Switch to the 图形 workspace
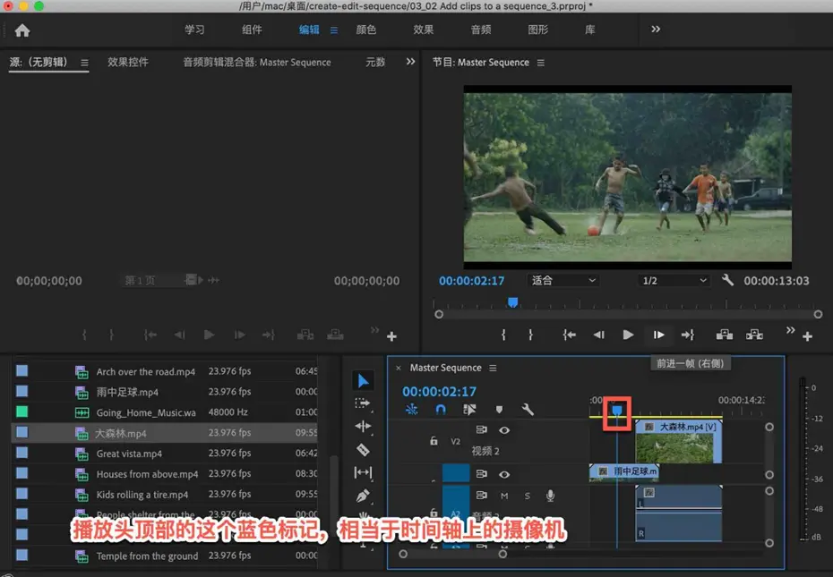 [538, 30]
